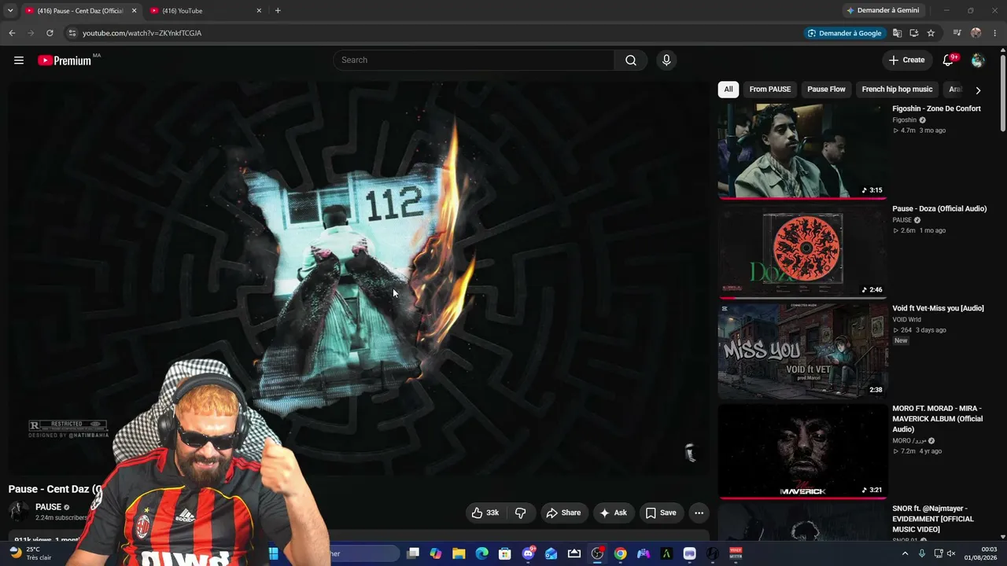Install or cast page icon in address bar
The image size is (1007, 566).
coord(913,33)
